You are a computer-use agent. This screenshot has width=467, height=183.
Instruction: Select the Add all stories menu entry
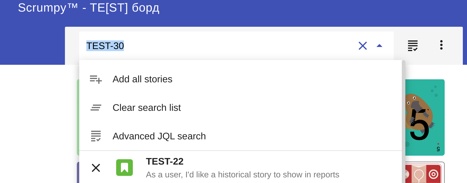142,79
